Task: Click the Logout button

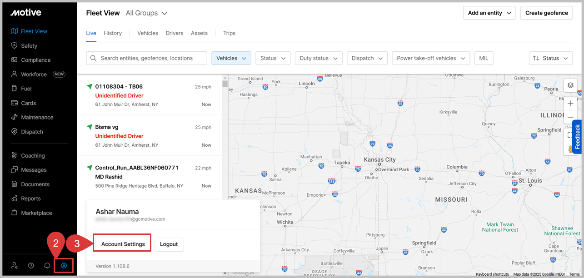Action: pyautogui.click(x=169, y=244)
